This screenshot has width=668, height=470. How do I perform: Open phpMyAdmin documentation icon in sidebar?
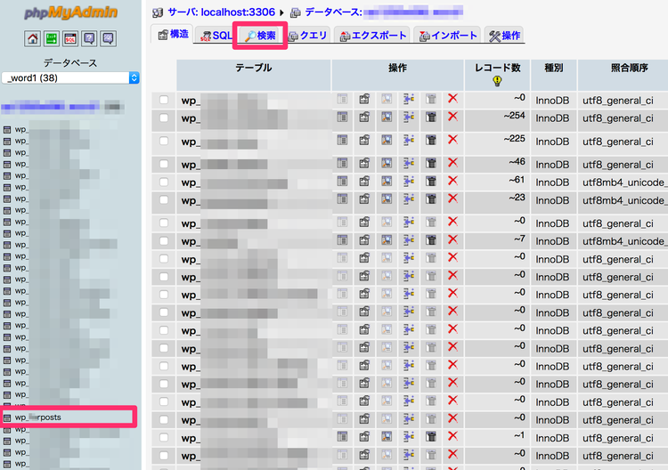coord(89,39)
